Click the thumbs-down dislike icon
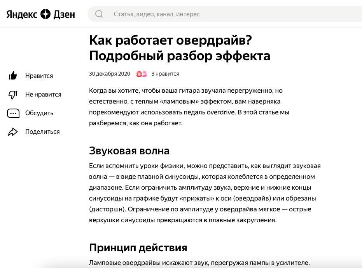Screen dimensions: 362x268 [x=13, y=94]
